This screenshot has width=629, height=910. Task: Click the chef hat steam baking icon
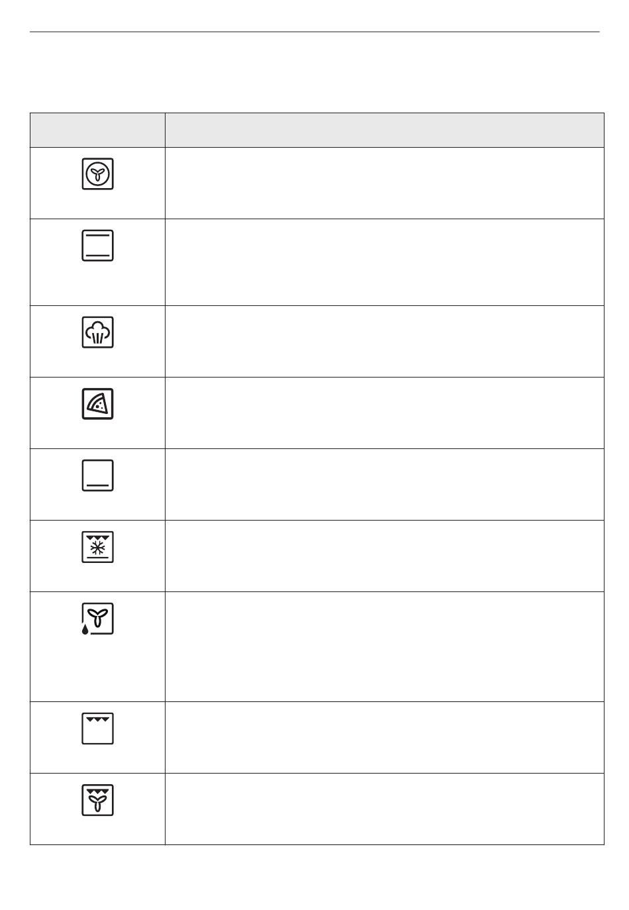click(97, 332)
